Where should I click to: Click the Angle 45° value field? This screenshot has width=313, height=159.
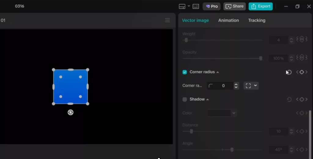[x=278, y=150]
